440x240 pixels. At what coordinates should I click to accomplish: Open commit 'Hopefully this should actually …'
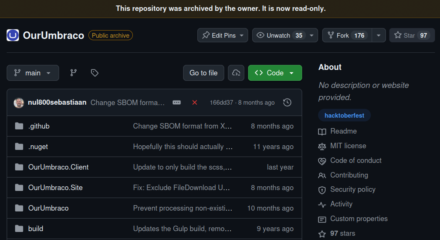pyautogui.click(x=183, y=147)
